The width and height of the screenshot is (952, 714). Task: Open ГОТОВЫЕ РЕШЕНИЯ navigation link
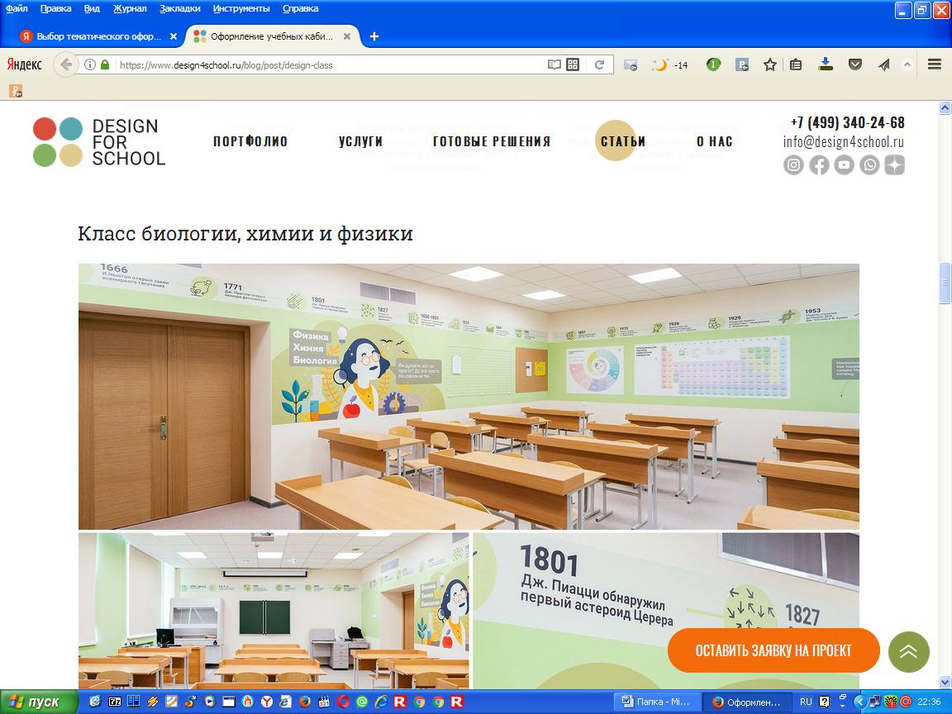492,141
